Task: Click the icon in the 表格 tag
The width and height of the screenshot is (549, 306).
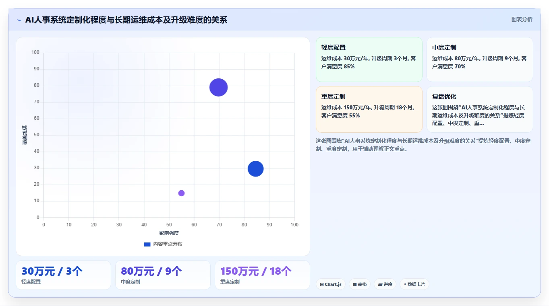Action: [x=355, y=284]
